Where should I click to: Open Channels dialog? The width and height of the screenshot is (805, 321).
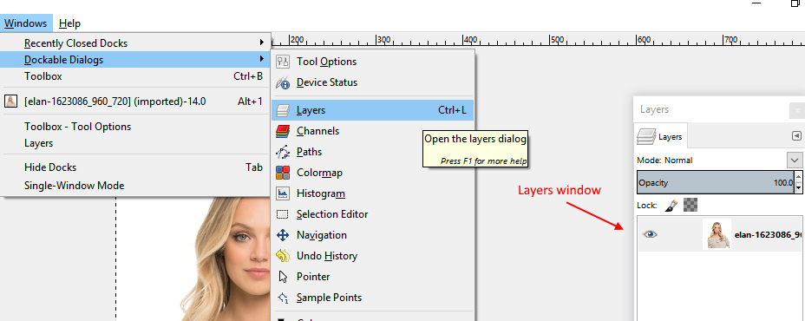(373, 131)
